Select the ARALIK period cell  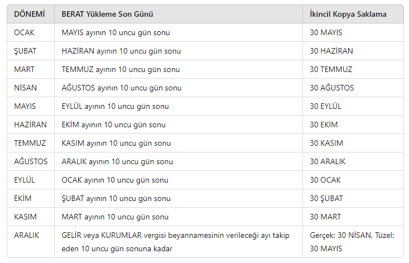31,242
